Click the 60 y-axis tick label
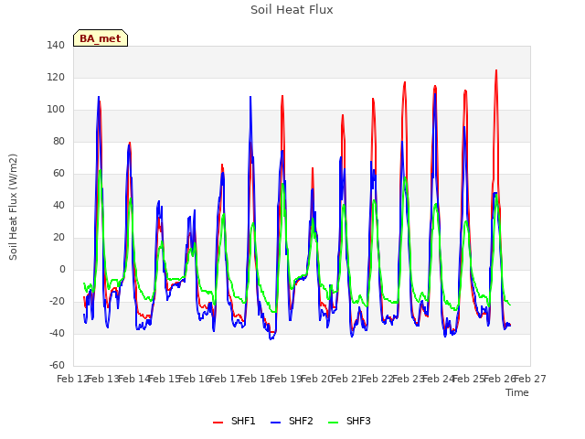Image resolution: width=585 pixels, height=439 pixels. 58,173
